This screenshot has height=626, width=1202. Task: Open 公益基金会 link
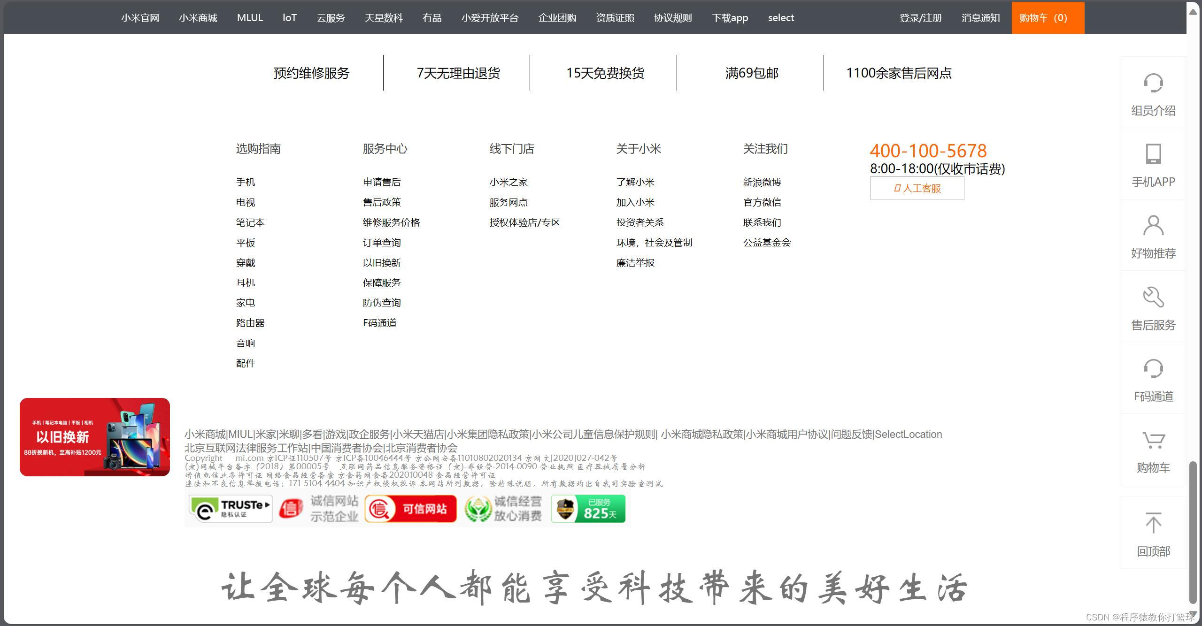point(767,243)
